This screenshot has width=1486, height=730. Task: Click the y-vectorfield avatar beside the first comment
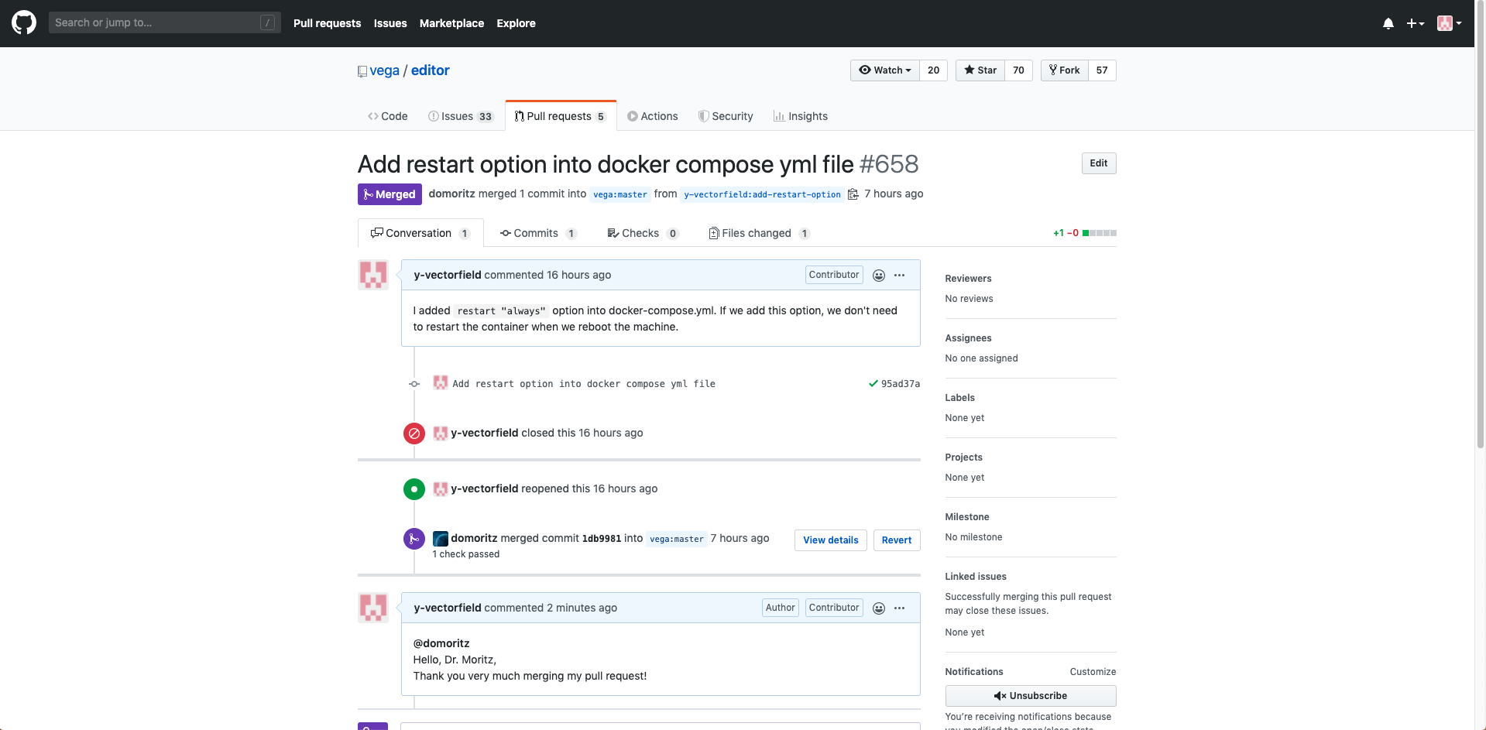(x=373, y=275)
